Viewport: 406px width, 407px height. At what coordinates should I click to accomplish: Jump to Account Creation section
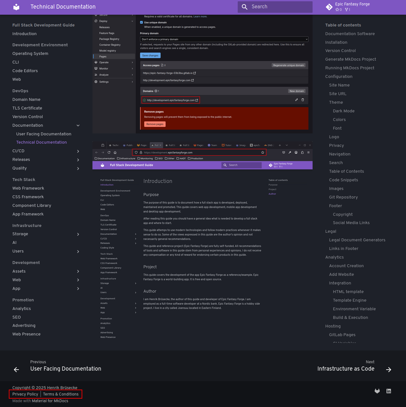click(x=346, y=266)
